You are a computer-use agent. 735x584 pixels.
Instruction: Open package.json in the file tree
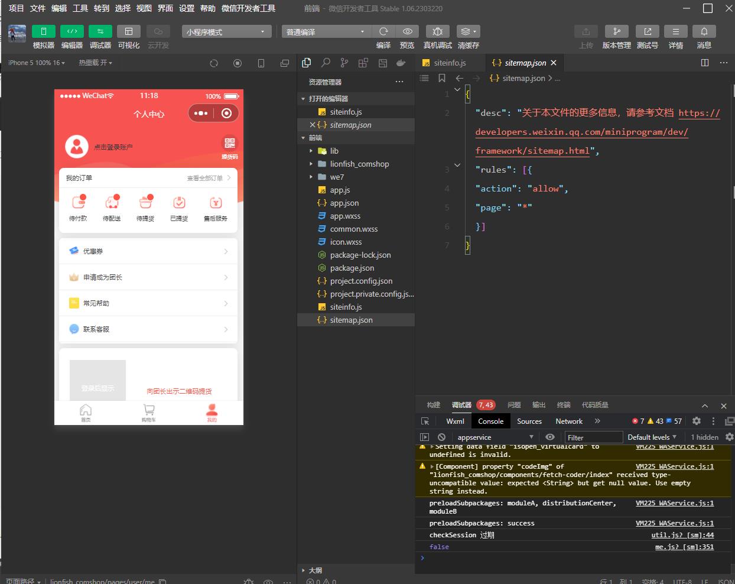tap(356, 268)
